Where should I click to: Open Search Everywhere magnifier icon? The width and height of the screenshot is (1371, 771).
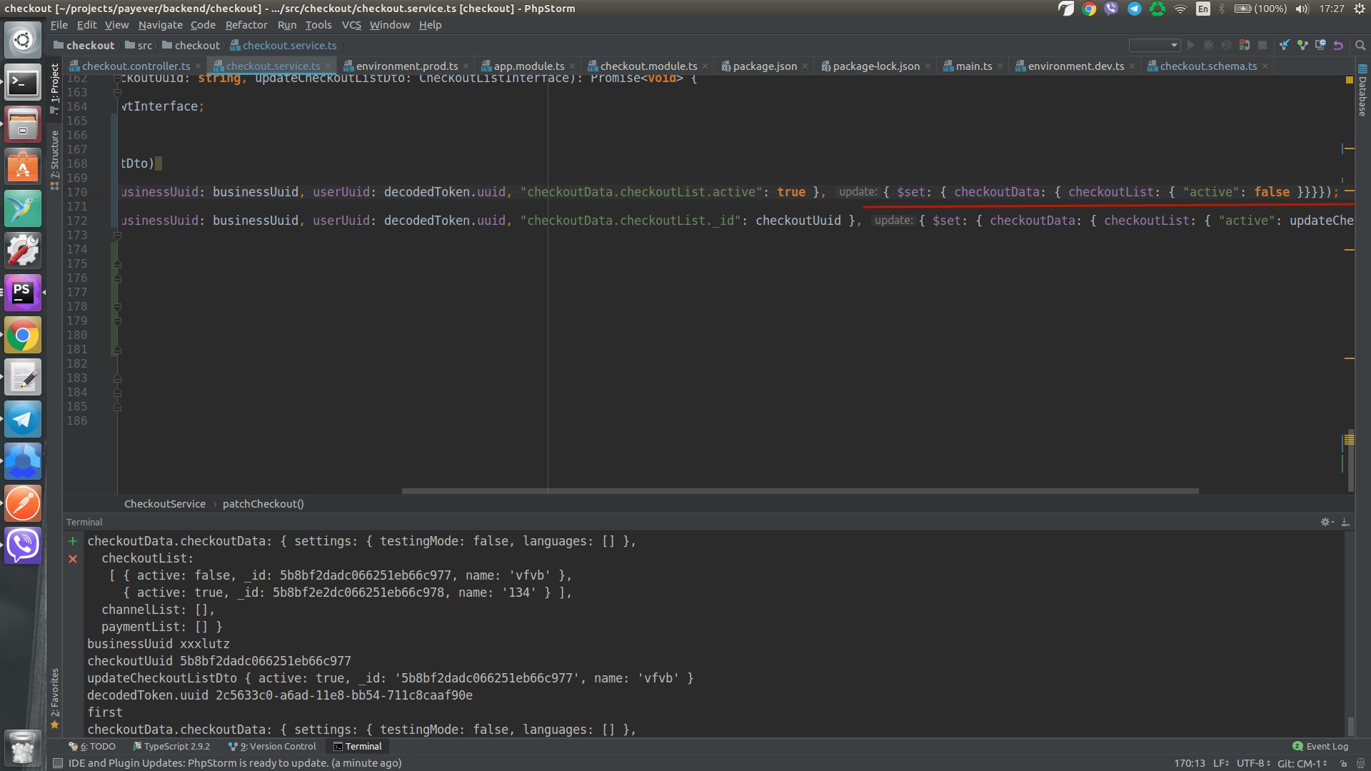1360,45
